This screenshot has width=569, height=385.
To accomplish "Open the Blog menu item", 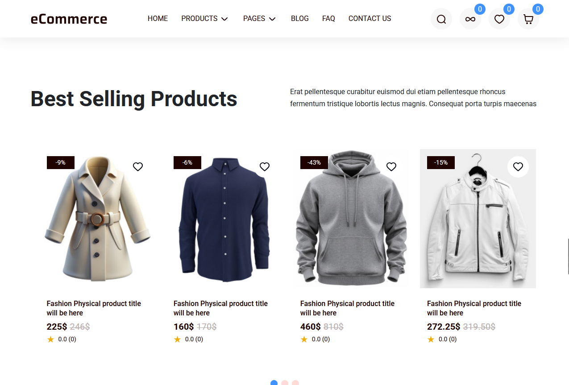I will point(299,19).
